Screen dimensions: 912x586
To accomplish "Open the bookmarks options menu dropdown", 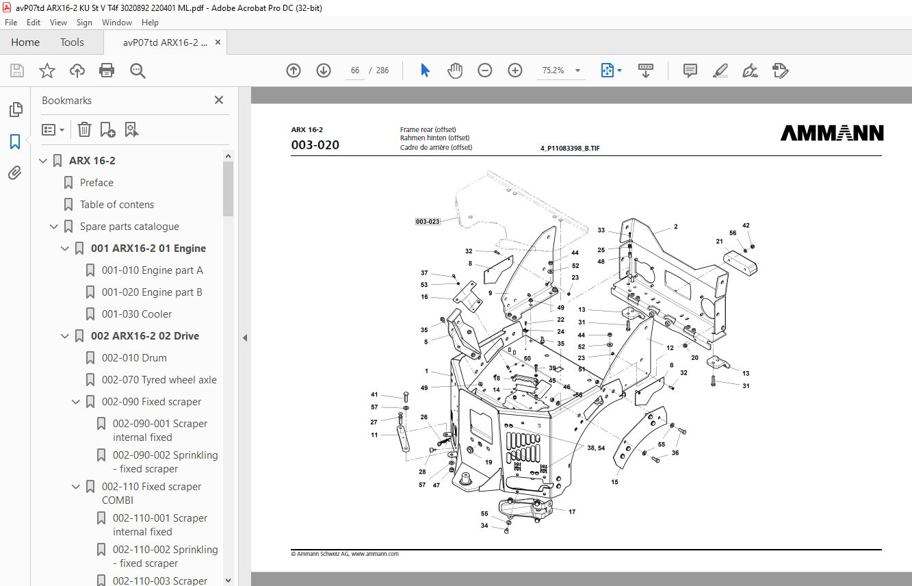I will (53, 129).
